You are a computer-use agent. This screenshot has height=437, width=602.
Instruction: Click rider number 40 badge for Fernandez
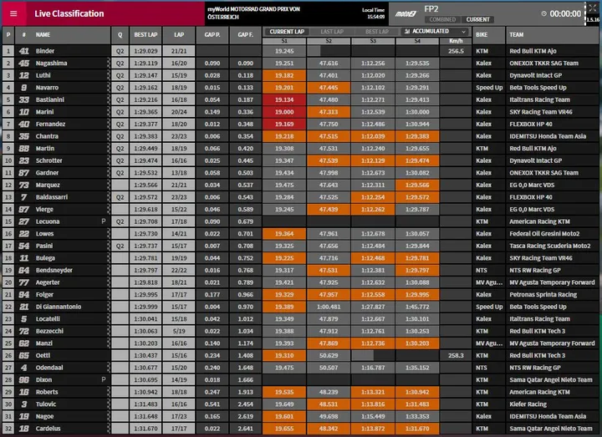(x=23, y=124)
